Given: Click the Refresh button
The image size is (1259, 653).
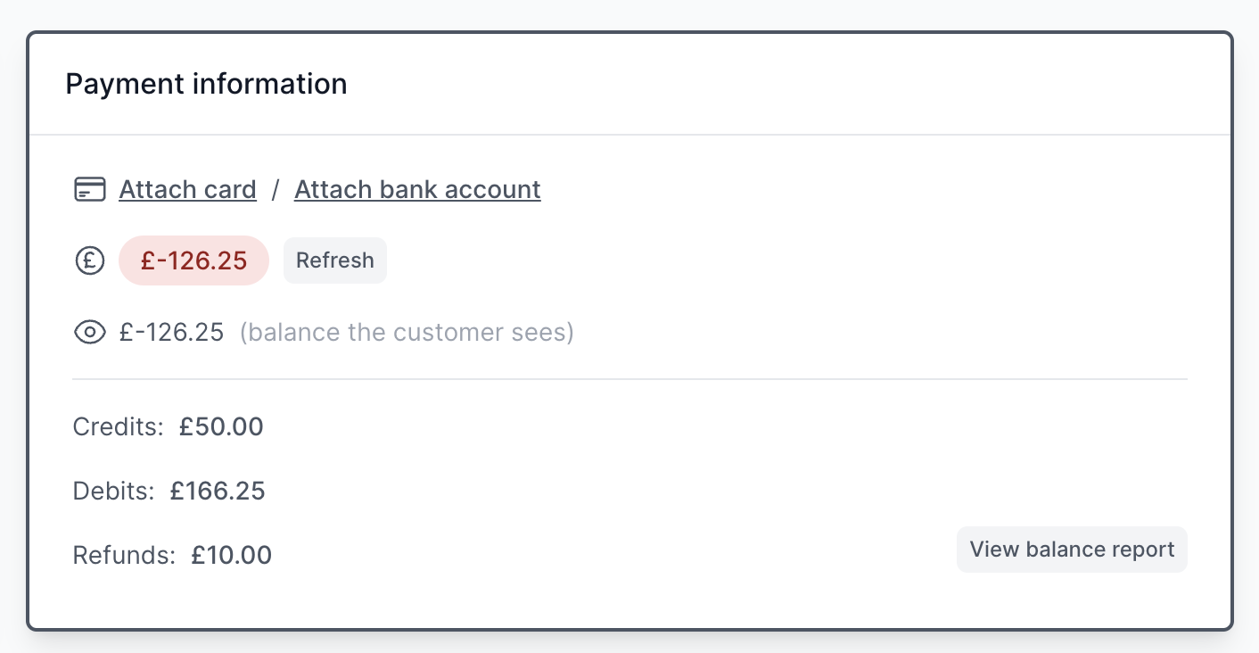Looking at the screenshot, I should (x=334, y=260).
